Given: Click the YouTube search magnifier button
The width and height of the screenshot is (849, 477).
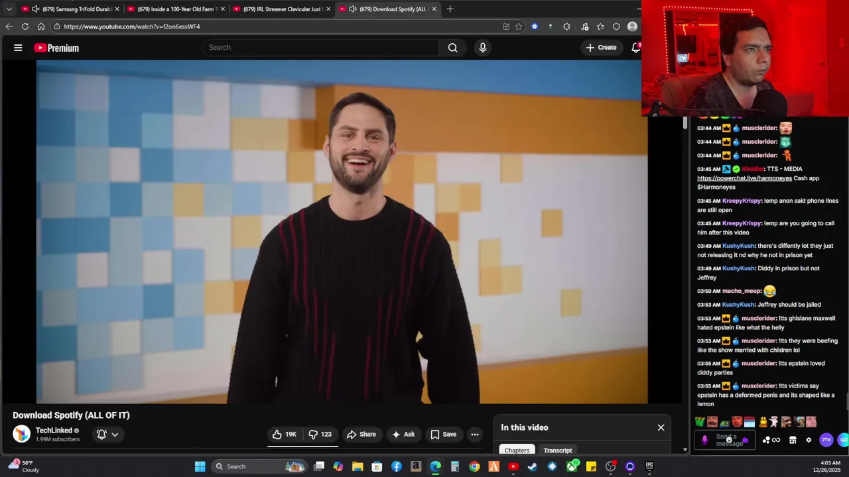Looking at the screenshot, I should (x=452, y=48).
